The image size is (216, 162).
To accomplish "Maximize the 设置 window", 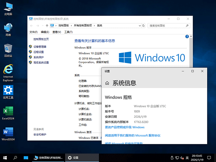I will click(x=192, y=71).
